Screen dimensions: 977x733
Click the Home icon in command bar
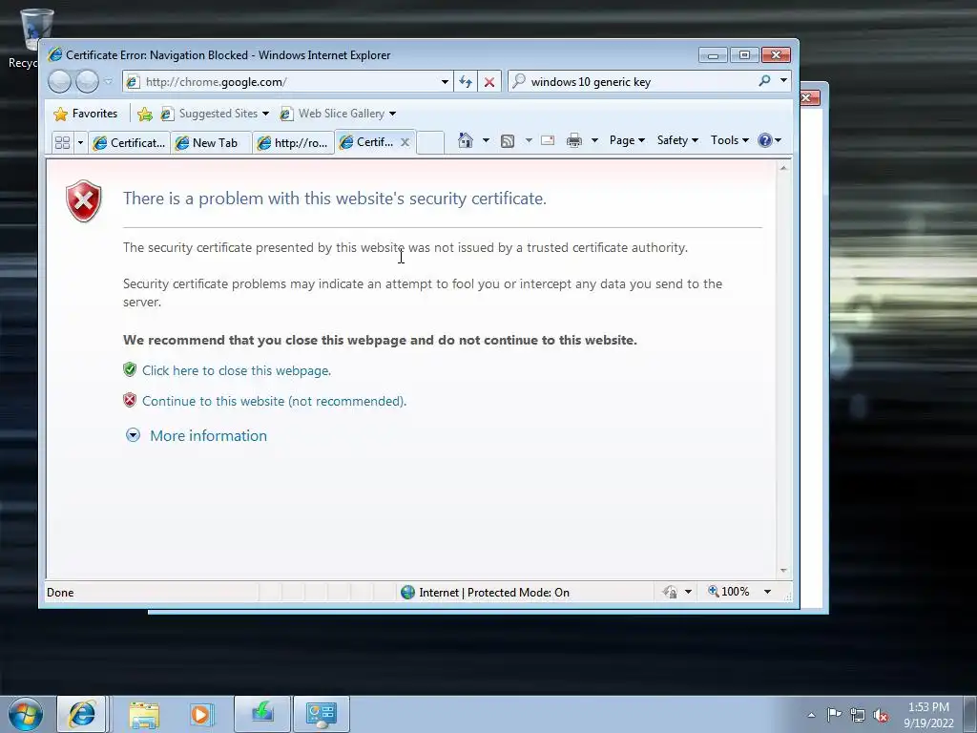click(465, 140)
